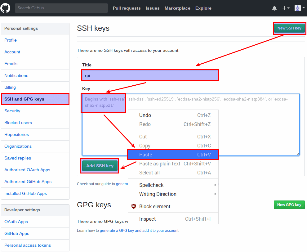Open Security settings
307x252 pixels.
tap(35, 111)
